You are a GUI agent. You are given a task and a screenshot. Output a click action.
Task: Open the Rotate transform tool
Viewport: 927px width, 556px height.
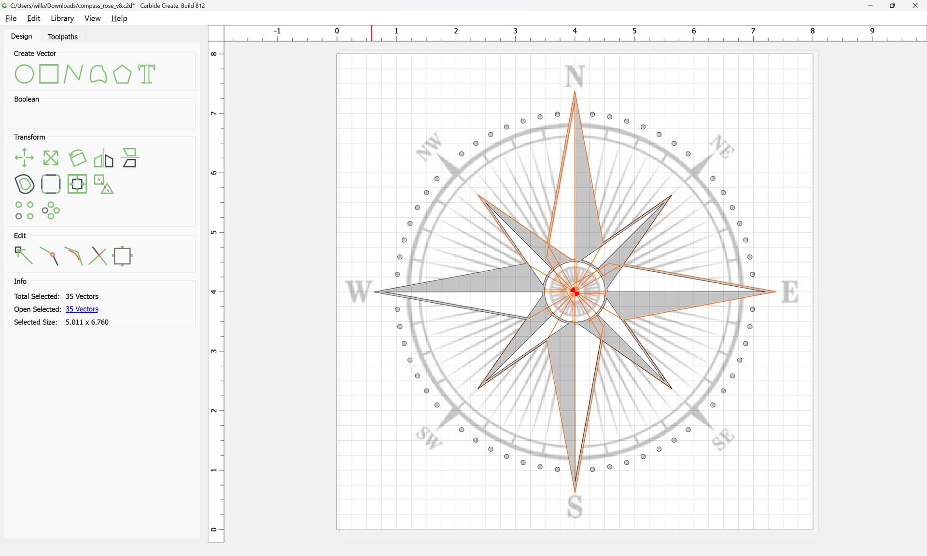[x=77, y=158]
